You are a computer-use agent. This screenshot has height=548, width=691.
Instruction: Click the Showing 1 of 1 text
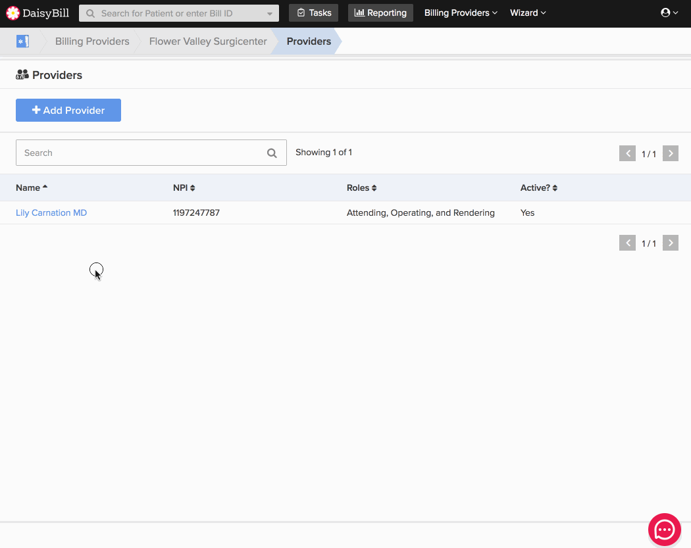(324, 153)
